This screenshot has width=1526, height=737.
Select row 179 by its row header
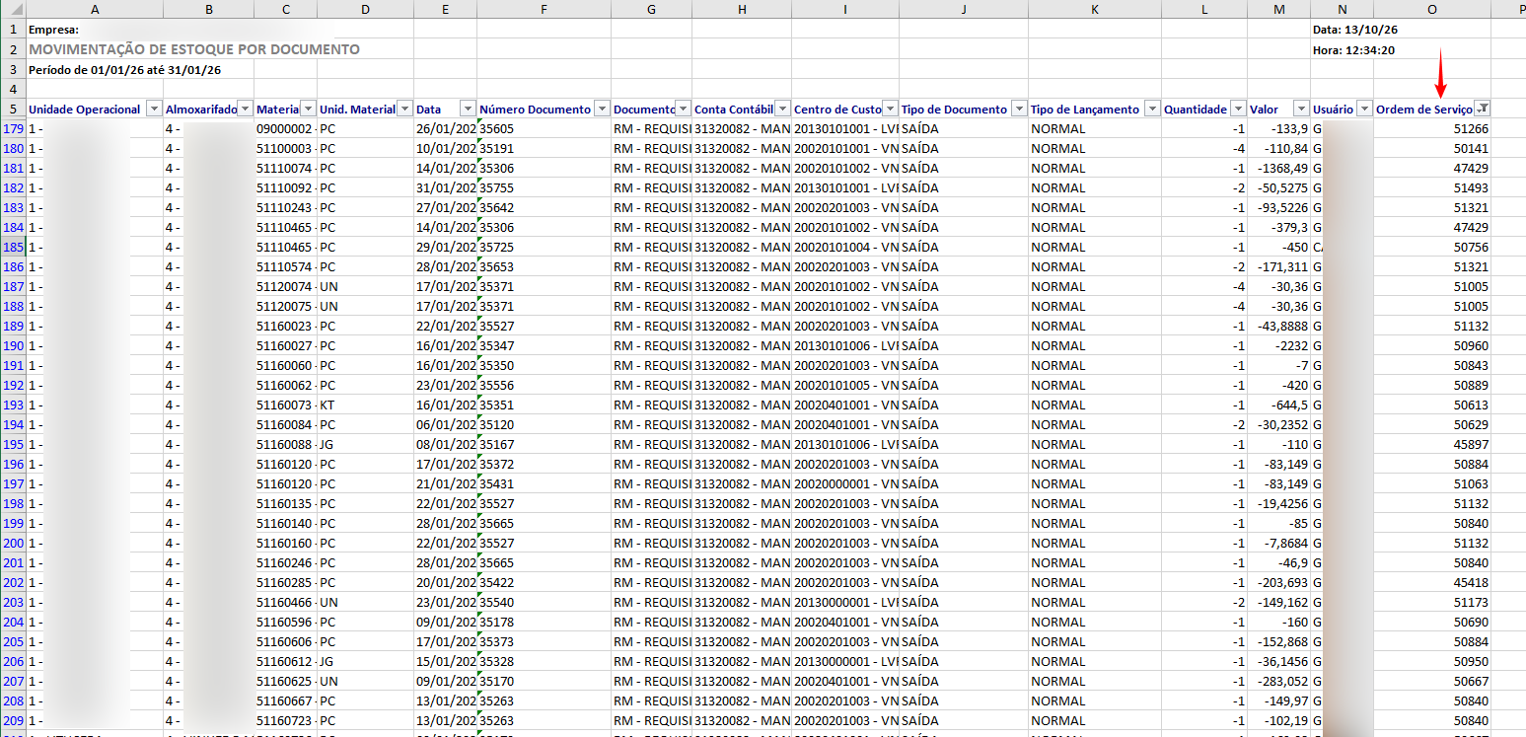coord(13,129)
